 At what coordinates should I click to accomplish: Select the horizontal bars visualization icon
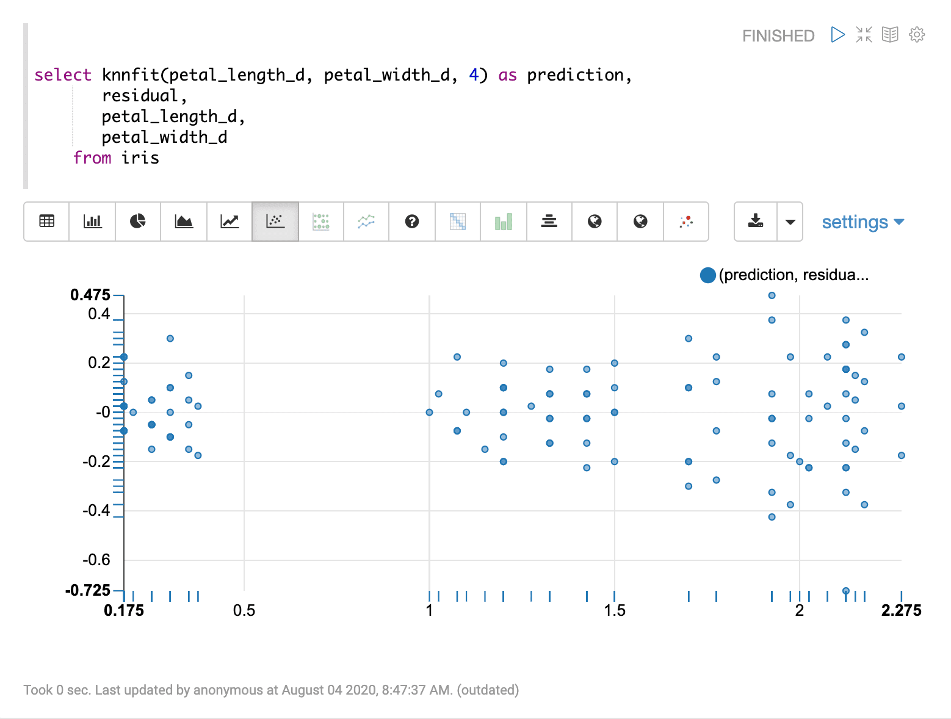point(549,222)
